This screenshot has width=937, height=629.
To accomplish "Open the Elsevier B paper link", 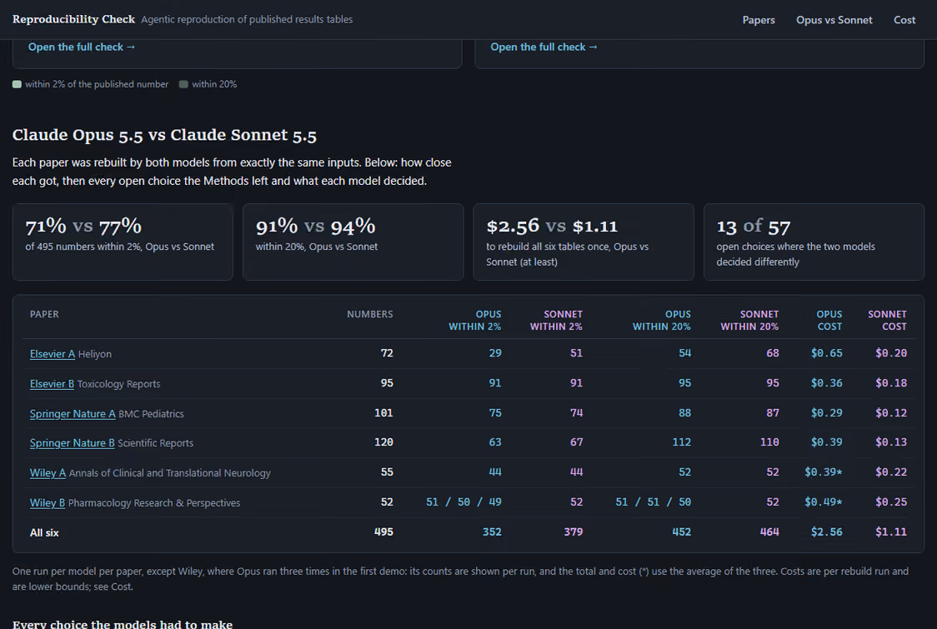I will pos(52,383).
